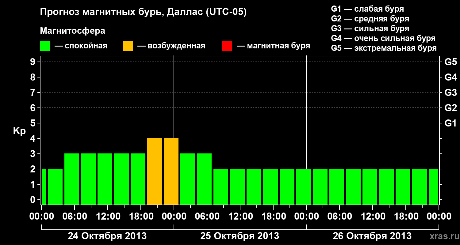This screenshot has width=460, height=245.
Task: Click 'G1 — слабая буря' description
Action: [x=367, y=9]
